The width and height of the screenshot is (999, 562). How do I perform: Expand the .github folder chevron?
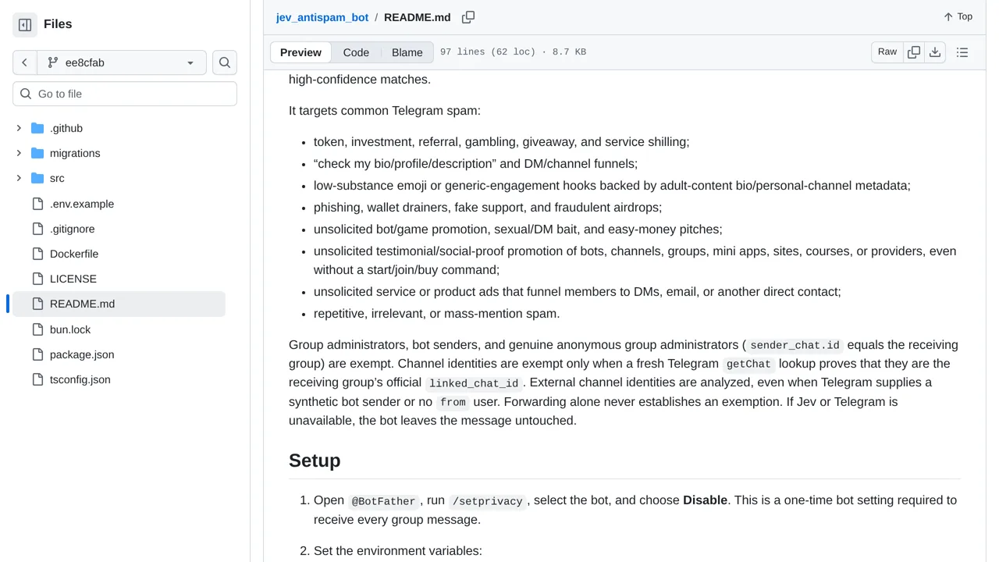[19, 128]
